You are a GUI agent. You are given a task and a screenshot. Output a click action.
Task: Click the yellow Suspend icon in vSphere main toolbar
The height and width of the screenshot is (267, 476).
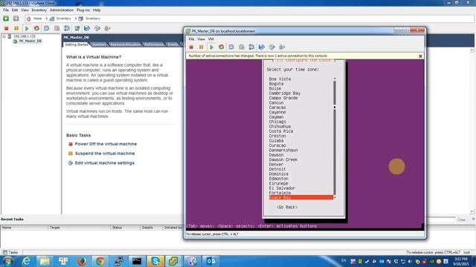[16, 28]
